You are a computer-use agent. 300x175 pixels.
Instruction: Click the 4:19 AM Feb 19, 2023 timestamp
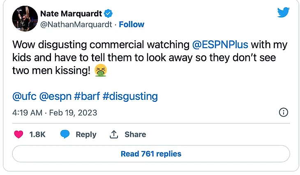[x=55, y=112]
